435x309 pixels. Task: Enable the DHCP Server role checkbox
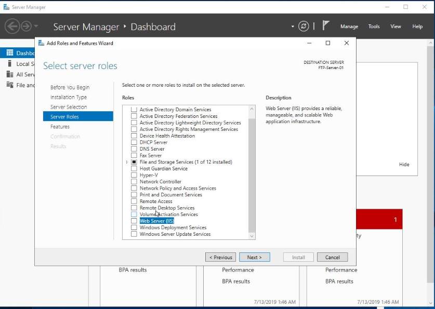coord(134,142)
